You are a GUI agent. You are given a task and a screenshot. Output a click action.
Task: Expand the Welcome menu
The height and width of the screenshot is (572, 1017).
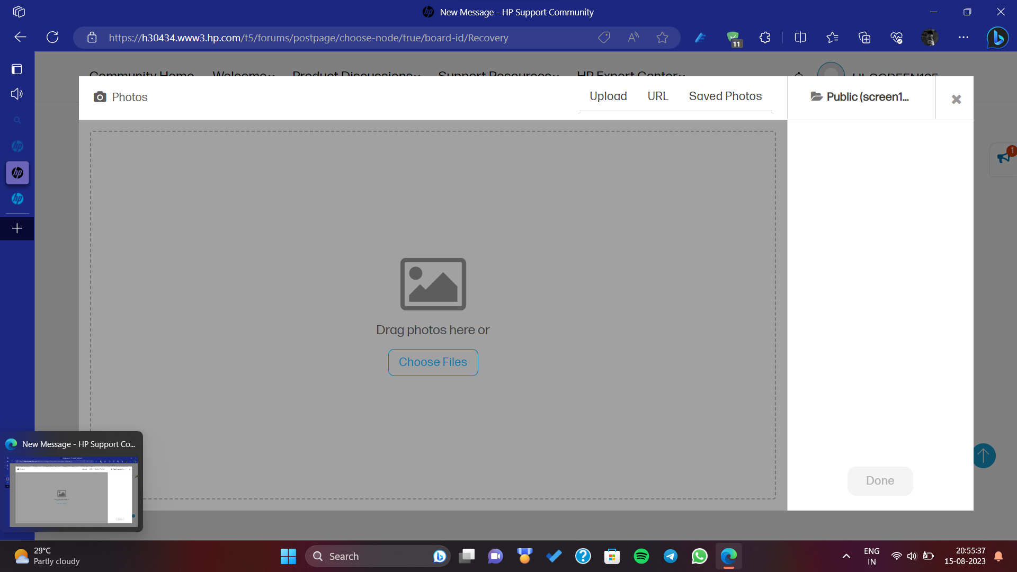click(x=243, y=76)
